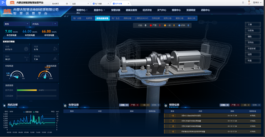Viewport: 265px width, 137px height.
Task: Click the 舱外温度 temperature bar
Action: pyautogui.click(x=27, y=90)
